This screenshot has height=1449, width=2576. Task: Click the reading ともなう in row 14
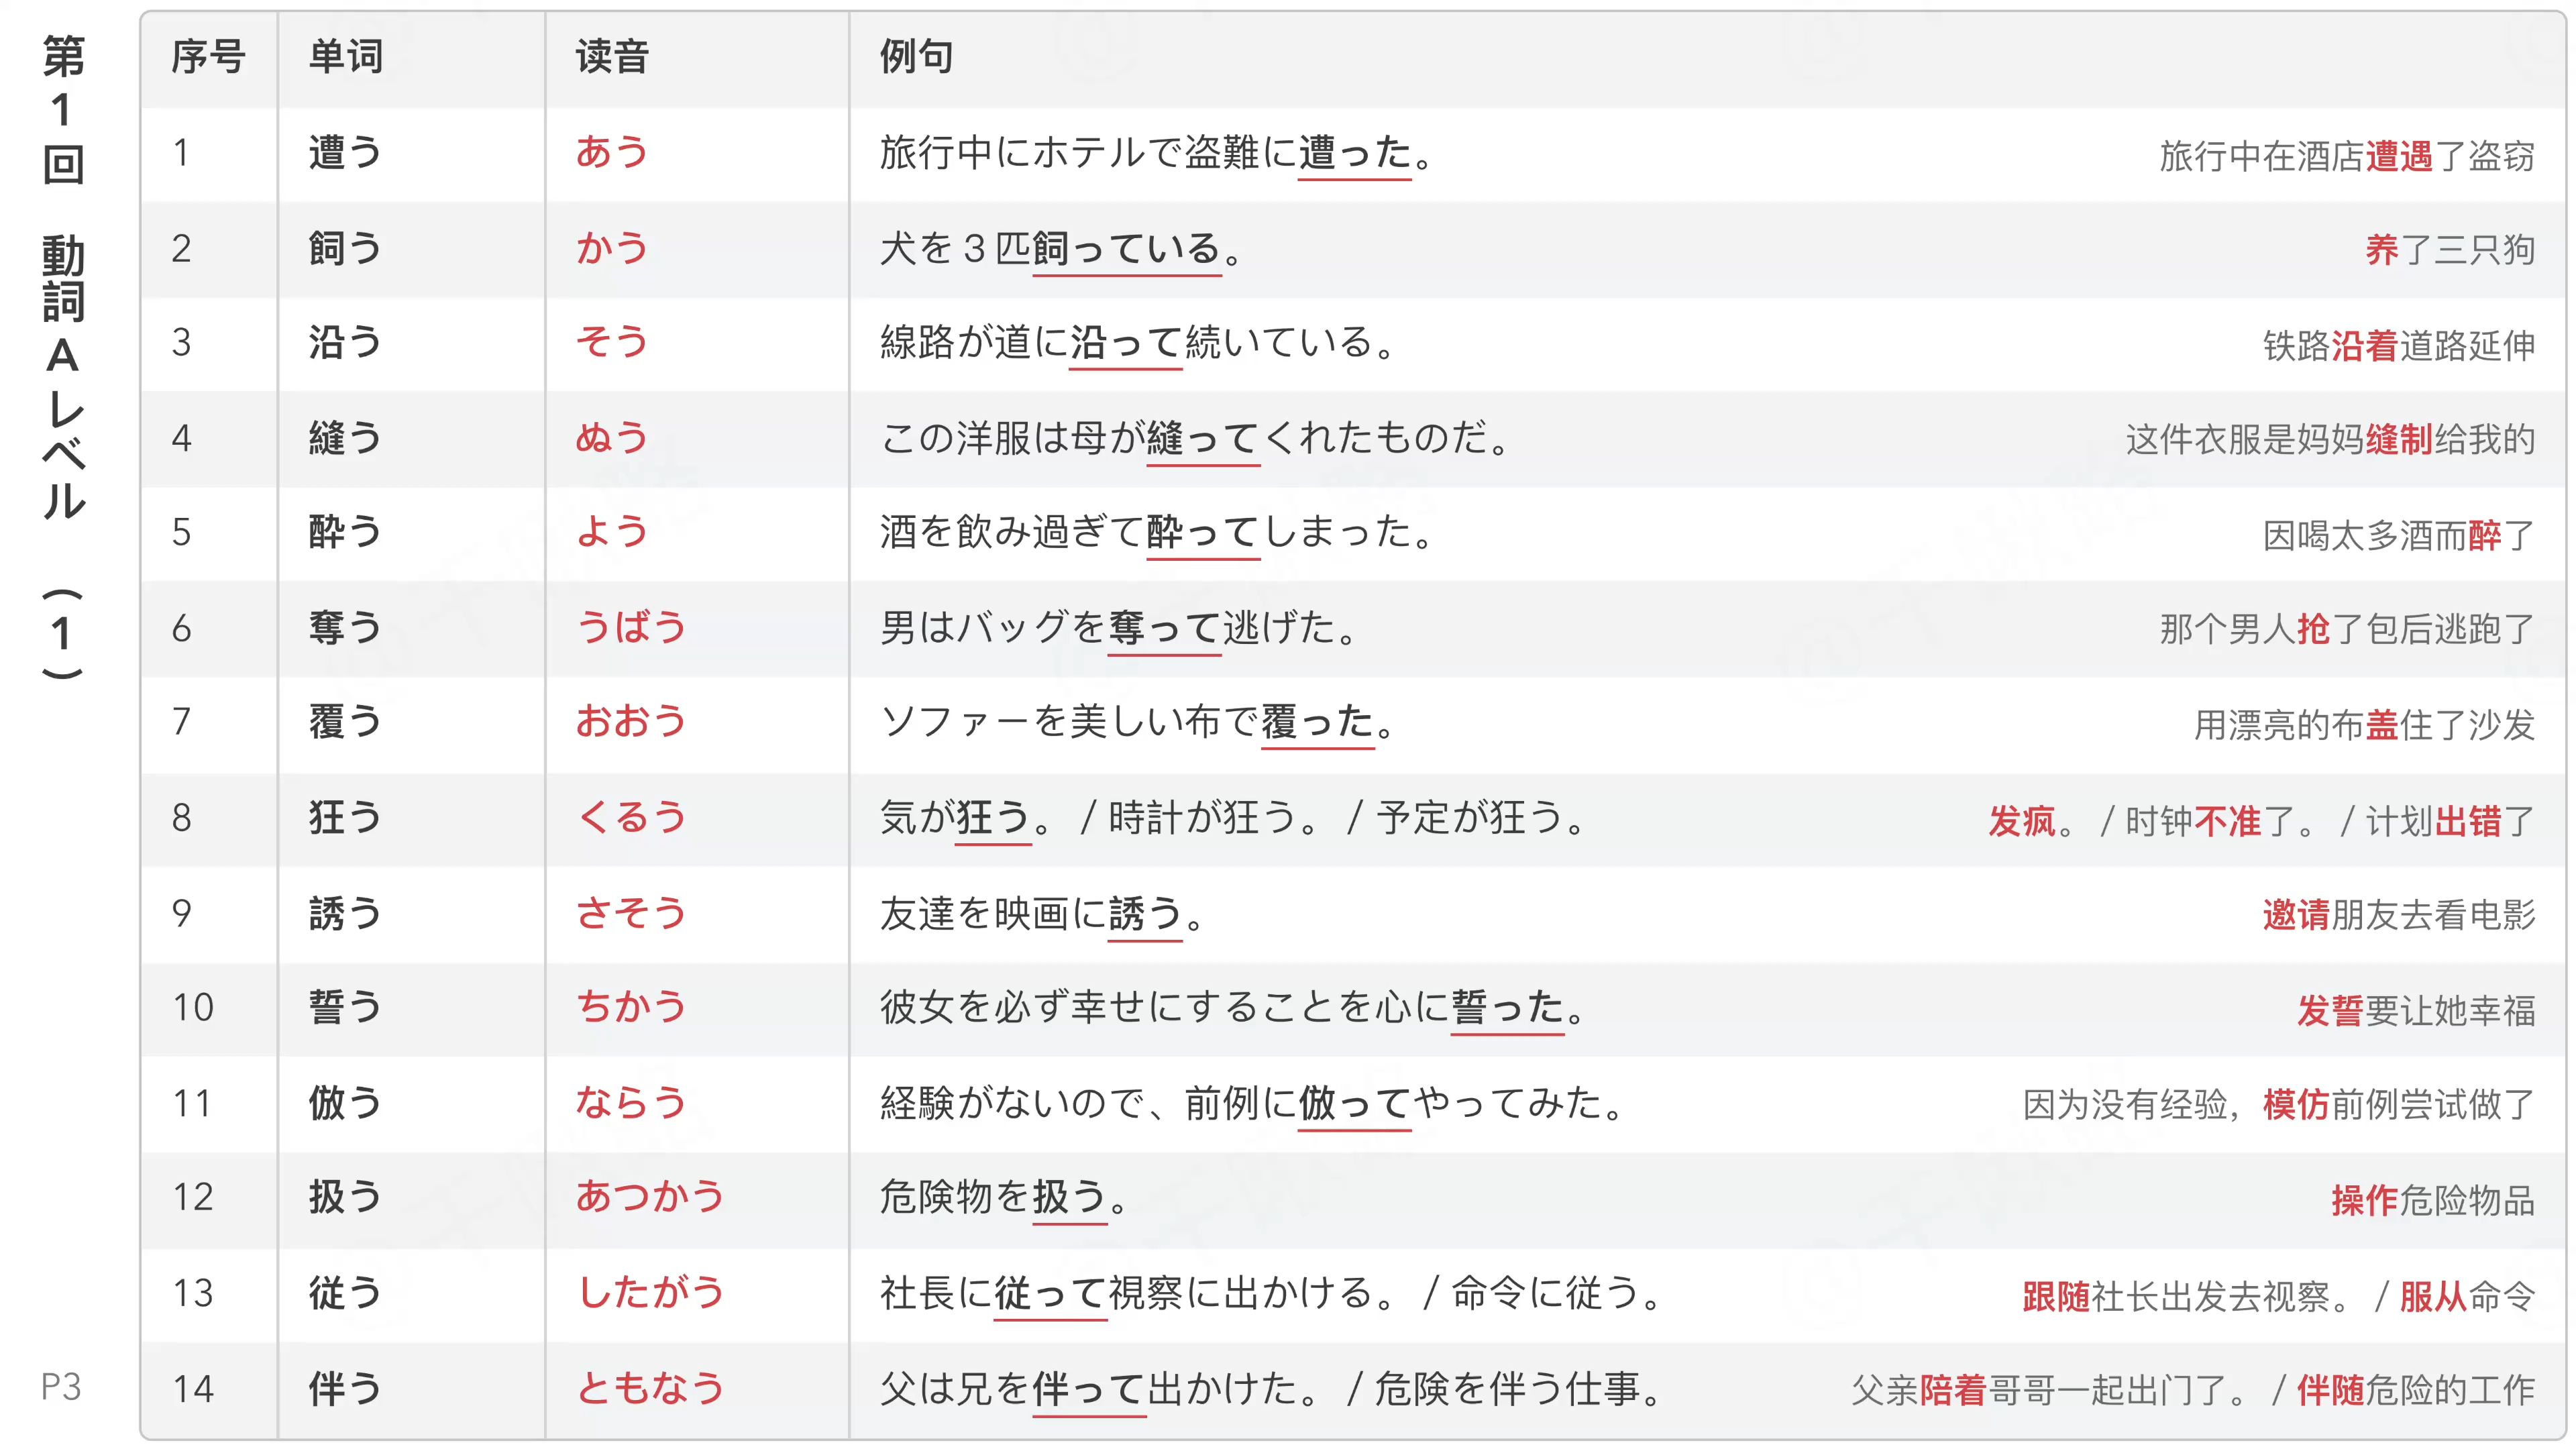coord(650,1388)
